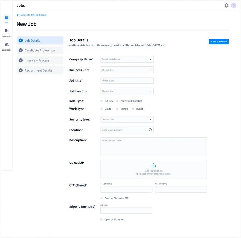This screenshot has height=238, width=241.
Task: Open notifications bell icon
Action: click(x=227, y=5)
